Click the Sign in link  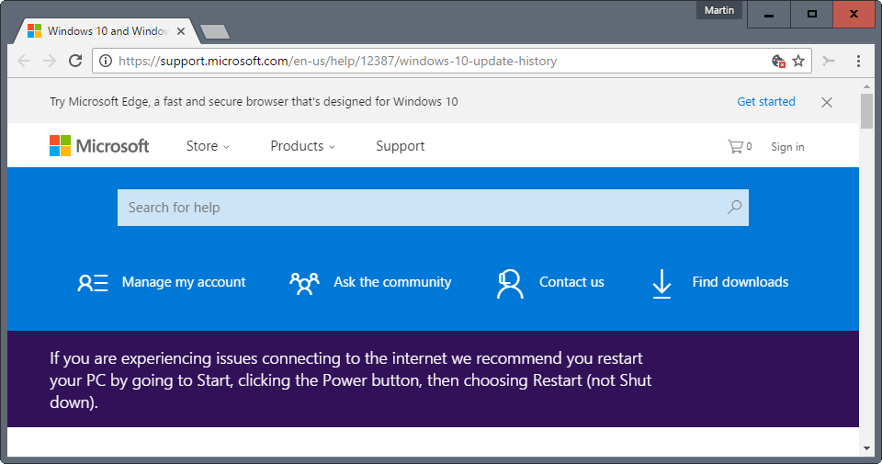pyautogui.click(x=787, y=147)
